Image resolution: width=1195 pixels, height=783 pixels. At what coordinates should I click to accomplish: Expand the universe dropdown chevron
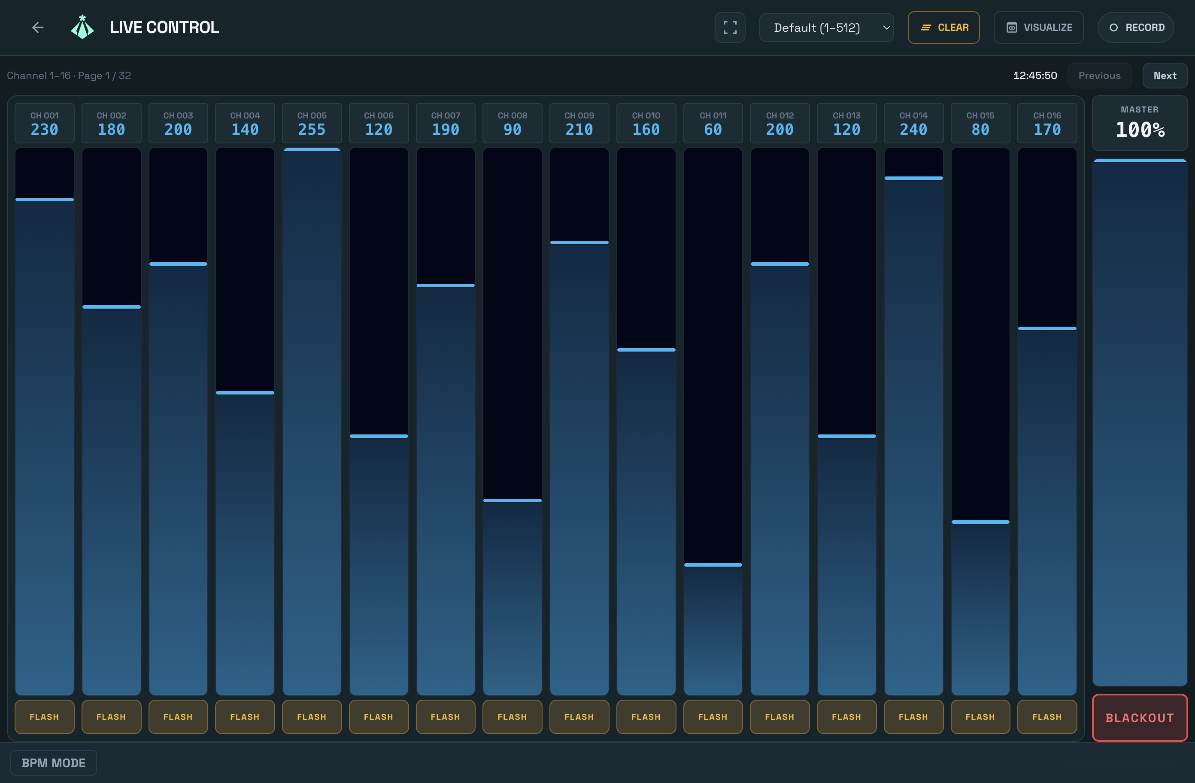[886, 27]
